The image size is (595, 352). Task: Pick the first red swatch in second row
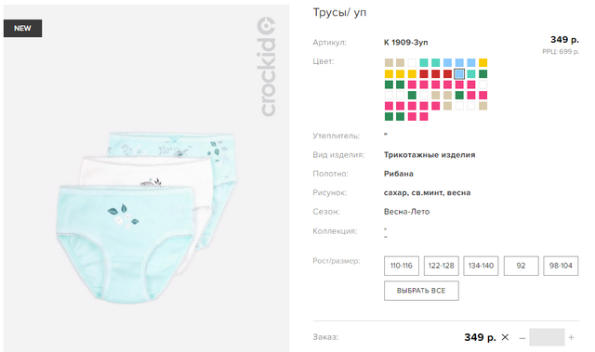424,73
